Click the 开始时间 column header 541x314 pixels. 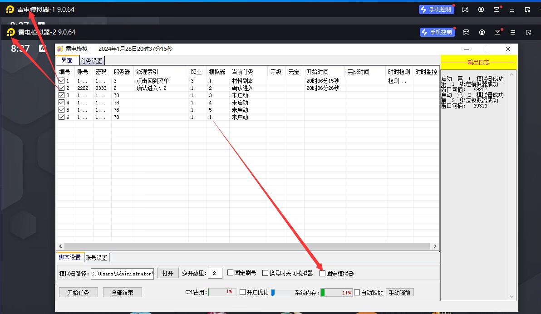click(324, 72)
